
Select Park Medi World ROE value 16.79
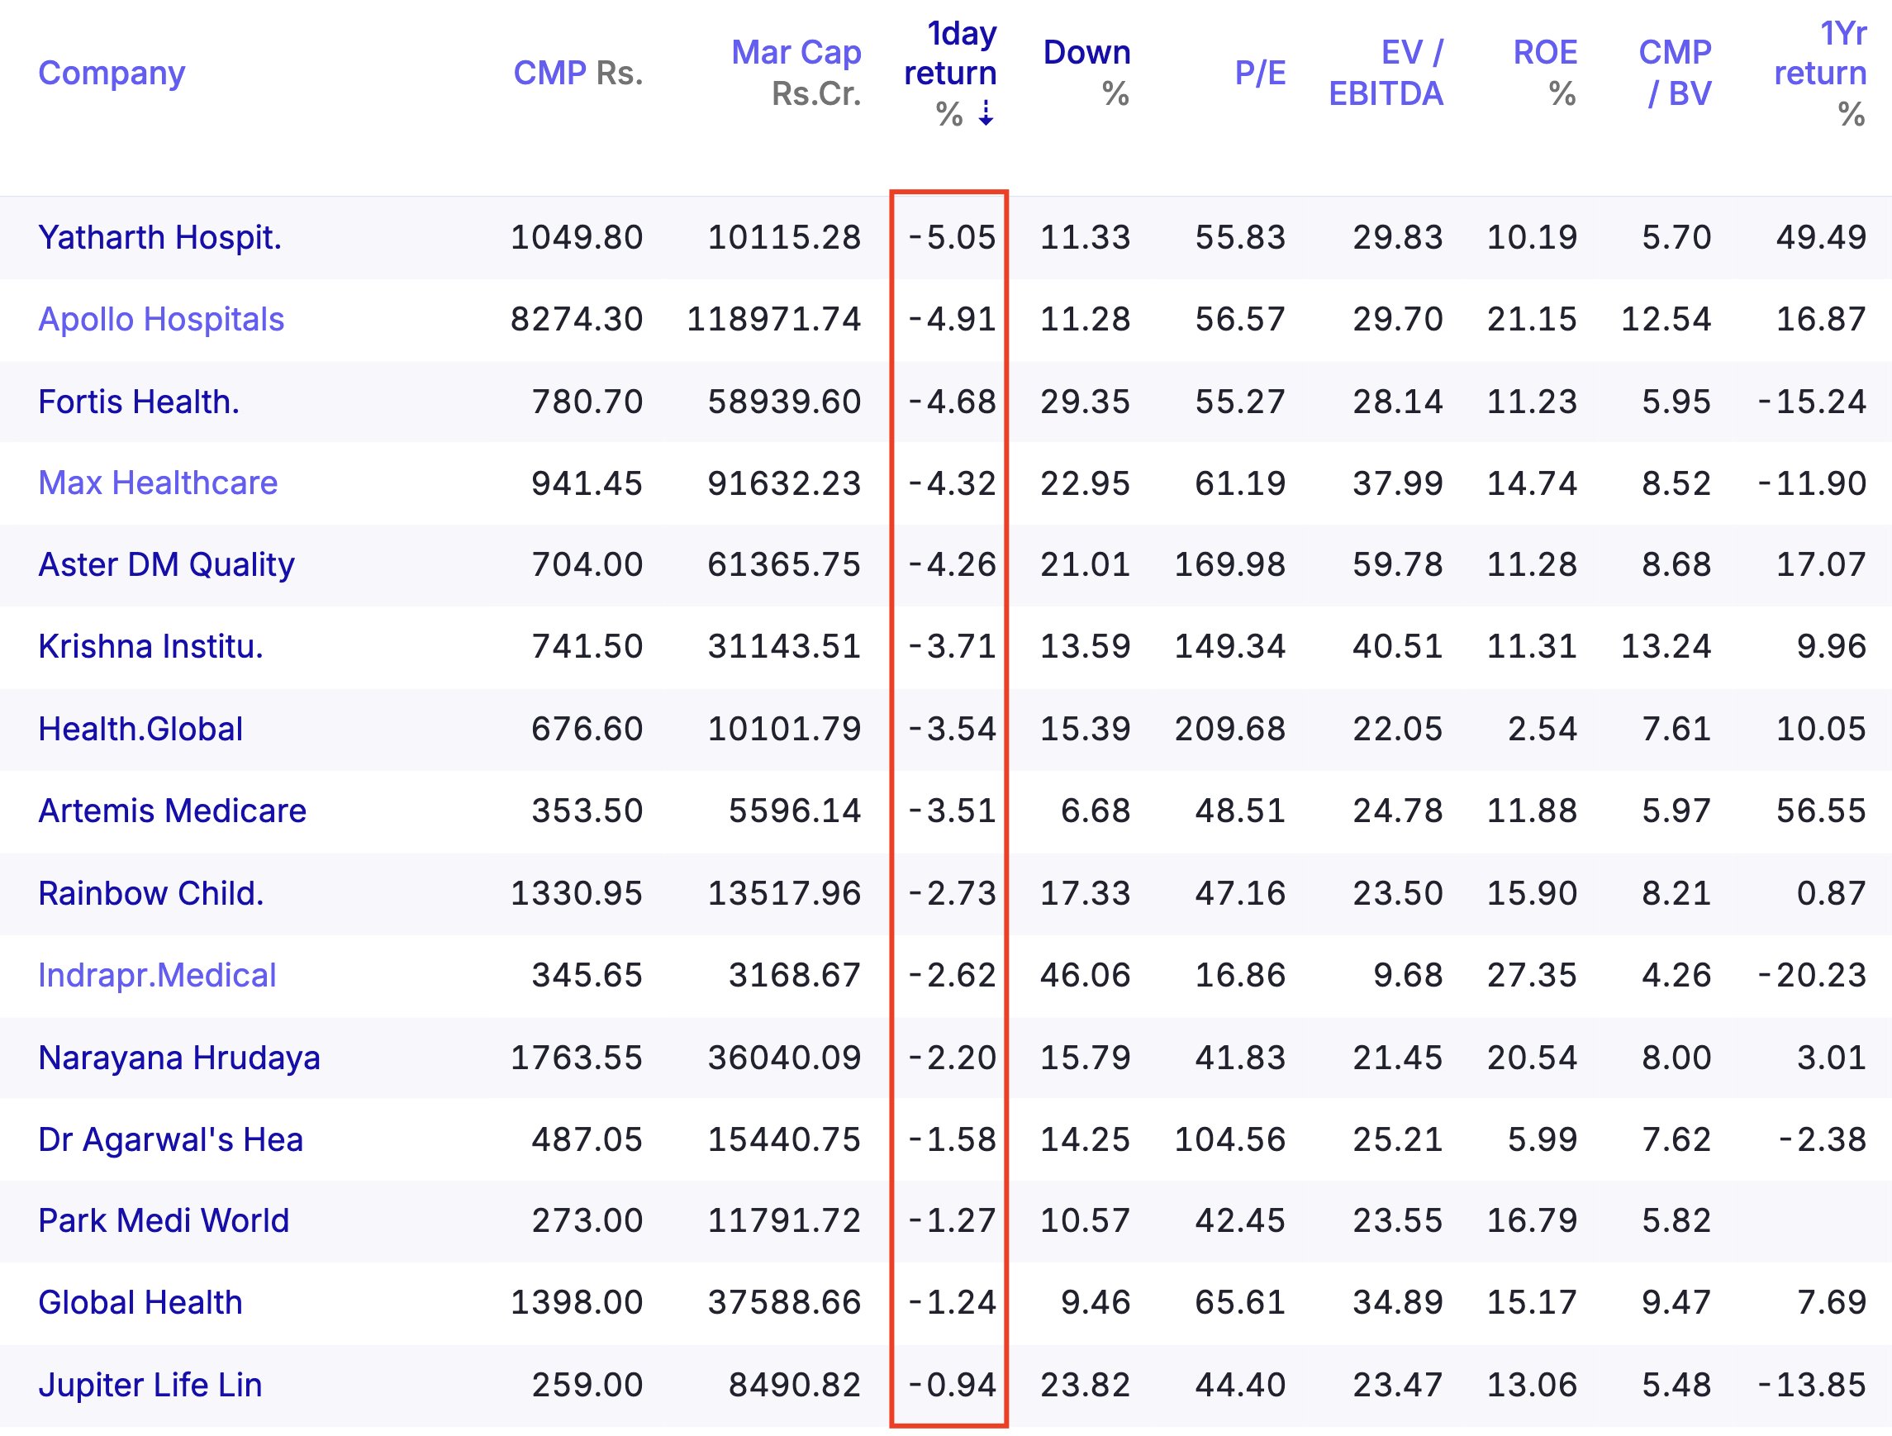[1532, 1220]
